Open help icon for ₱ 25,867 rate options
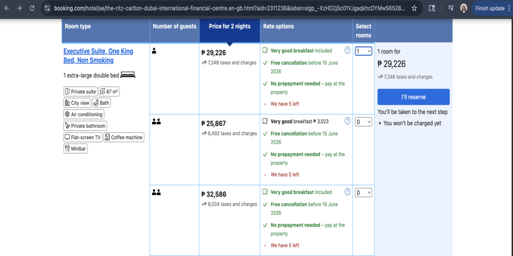This screenshot has height=256, width=513. pos(347,121)
